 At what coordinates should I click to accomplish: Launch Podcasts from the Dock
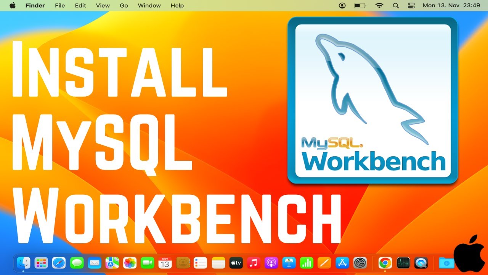tap(271, 263)
